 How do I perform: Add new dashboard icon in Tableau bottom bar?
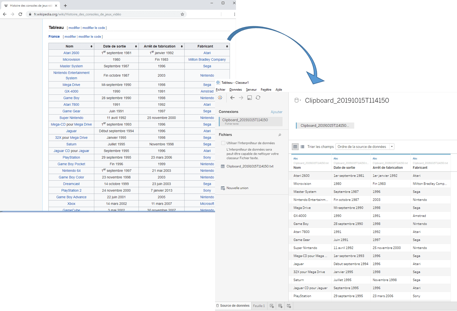pyautogui.click(x=280, y=306)
